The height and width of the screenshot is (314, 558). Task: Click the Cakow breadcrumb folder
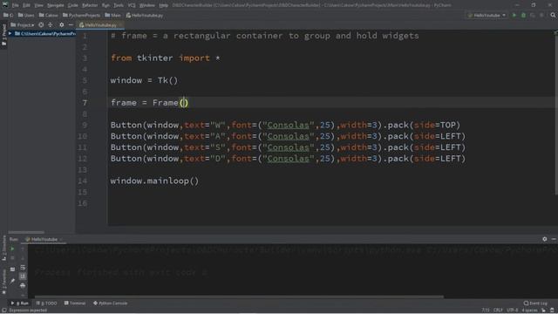coord(49,16)
